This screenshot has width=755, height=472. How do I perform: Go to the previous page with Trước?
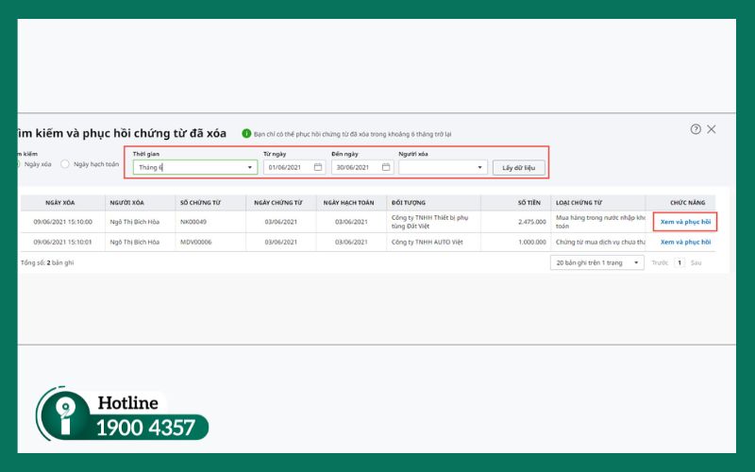click(x=660, y=263)
